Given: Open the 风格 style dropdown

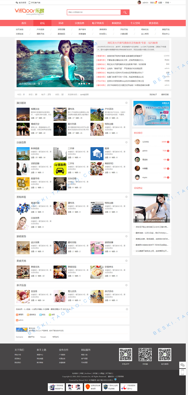Looking at the screenshot, I should [x=168, y=3].
